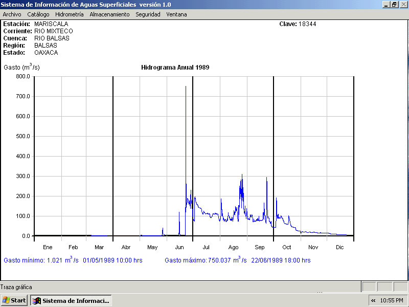The image size is (409, 307).
Task: Open the Catálogo menu
Action: pos(38,14)
